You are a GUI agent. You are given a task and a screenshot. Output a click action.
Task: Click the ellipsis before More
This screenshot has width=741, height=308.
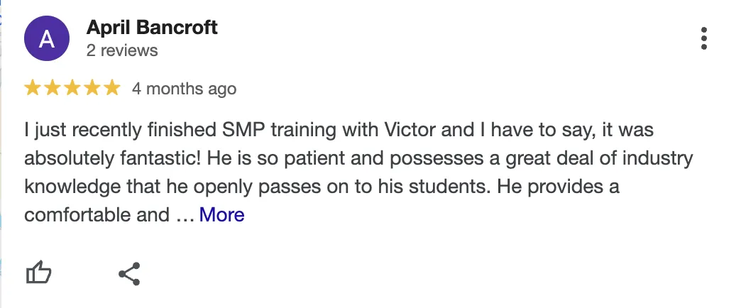pyautogui.click(x=183, y=214)
